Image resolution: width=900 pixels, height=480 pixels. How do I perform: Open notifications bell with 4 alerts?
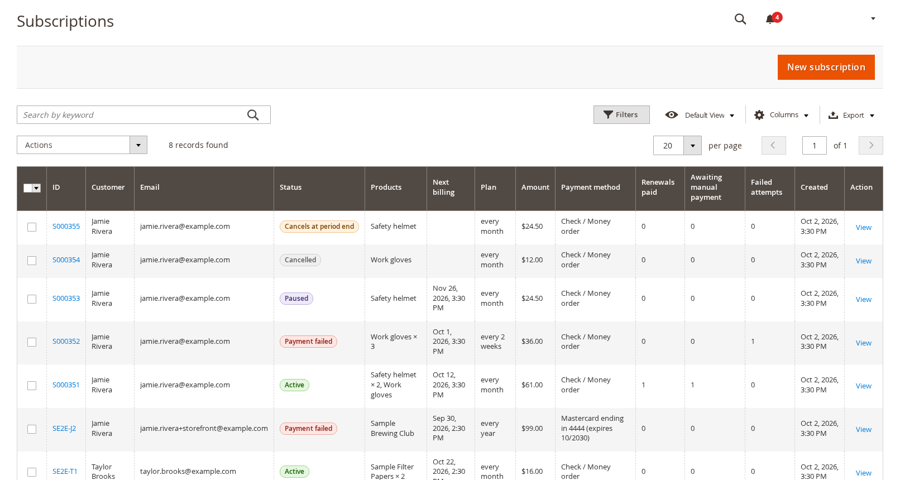click(x=773, y=18)
